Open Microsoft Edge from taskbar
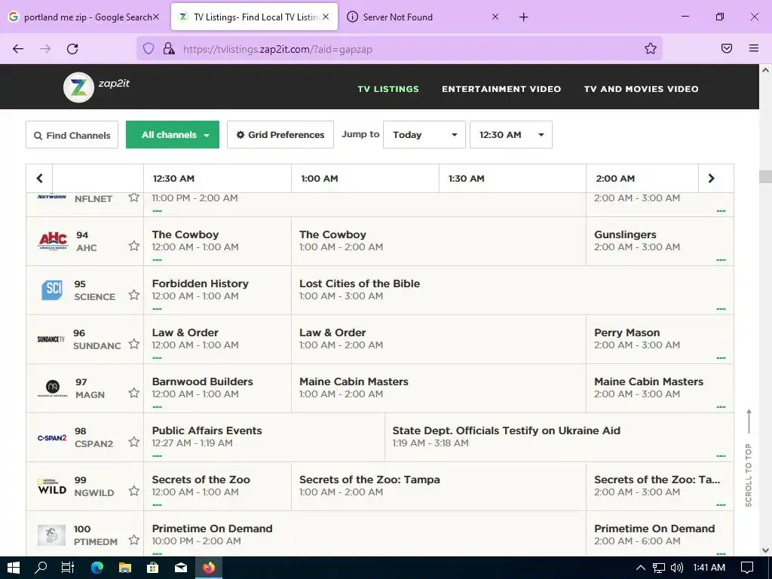Viewport: 772px width, 579px height. click(x=97, y=568)
